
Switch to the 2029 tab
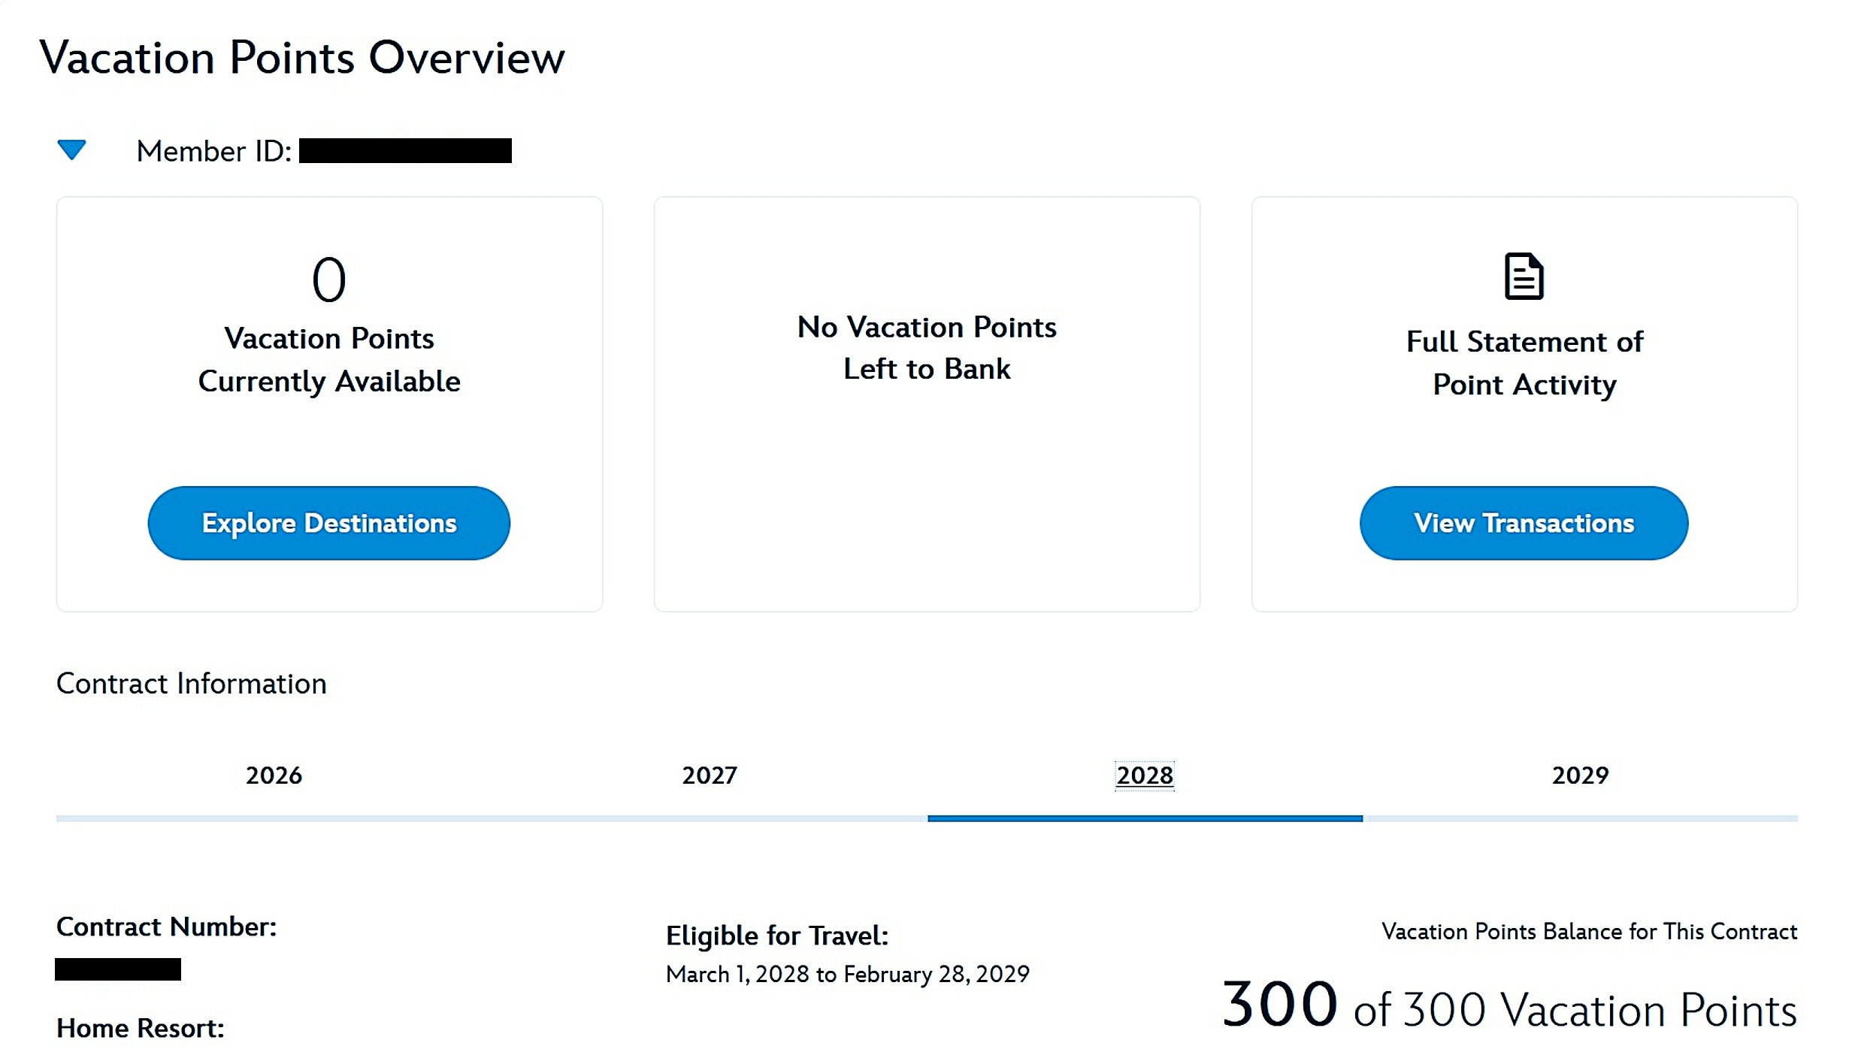click(x=1581, y=775)
